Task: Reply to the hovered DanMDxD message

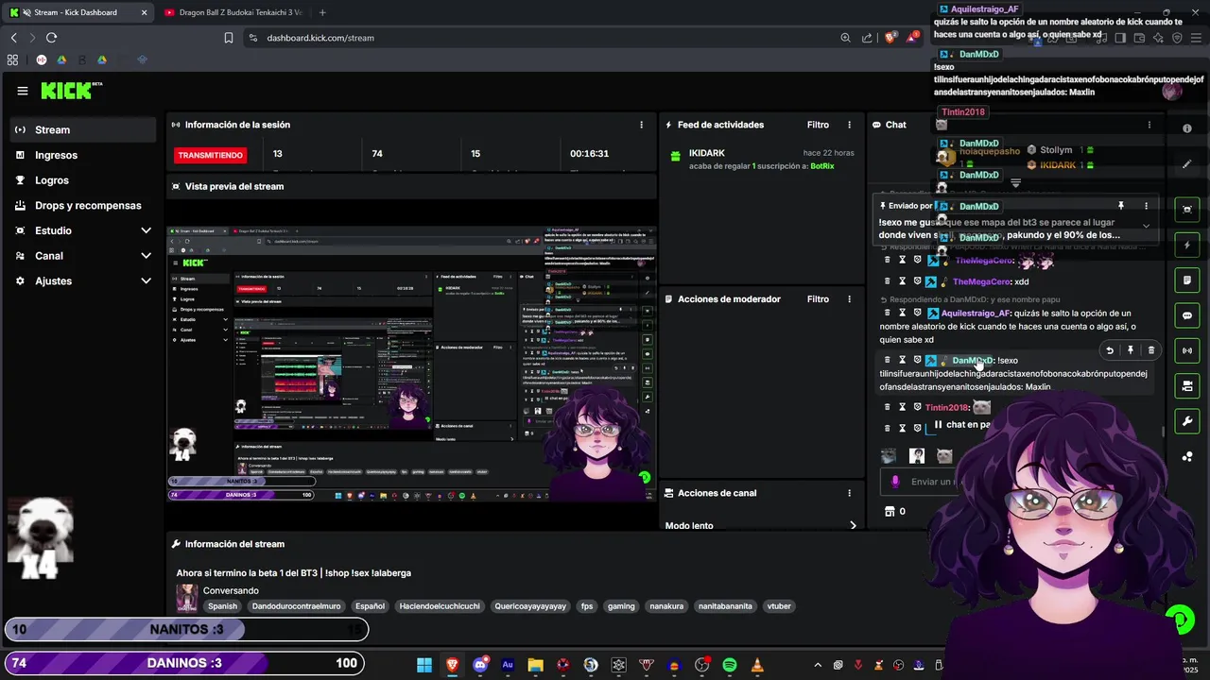Action: (x=1110, y=350)
